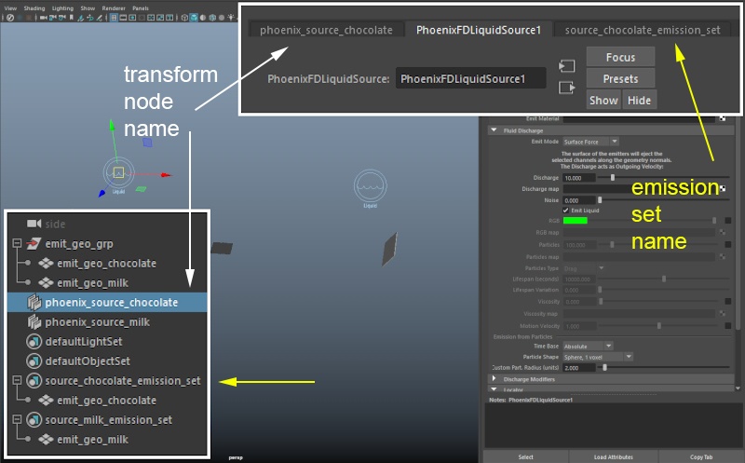Toggle Wireframe shading cube icon
Screen dimensions: 745x463
click(184, 18)
